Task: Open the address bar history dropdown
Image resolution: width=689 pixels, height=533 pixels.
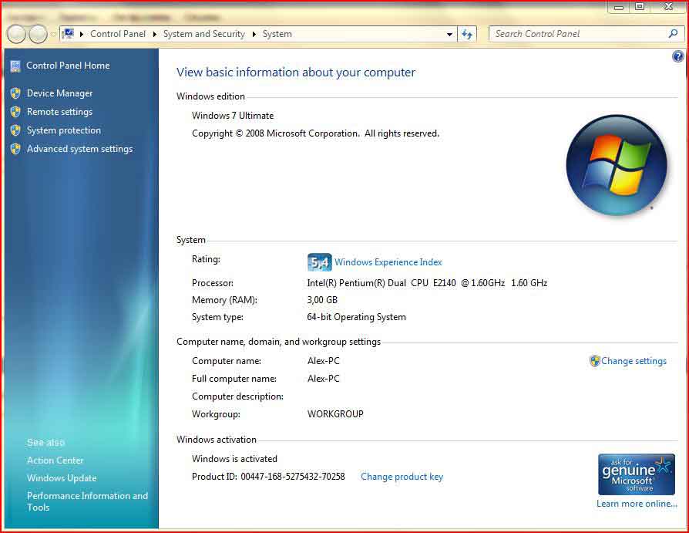Action: pyautogui.click(x=449, y=34)
